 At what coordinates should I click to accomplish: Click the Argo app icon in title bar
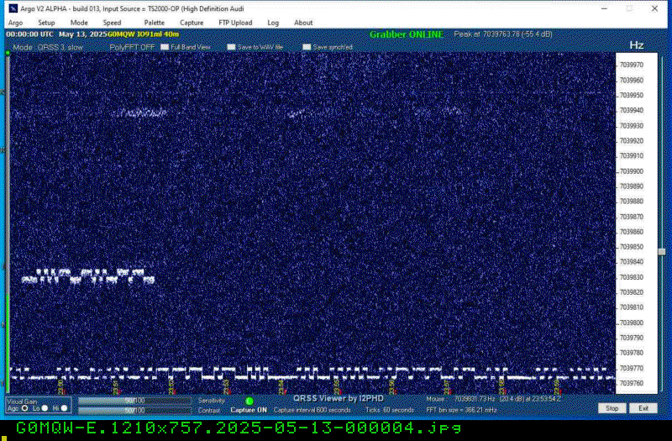pyautogui.click(x=13, y=8)
